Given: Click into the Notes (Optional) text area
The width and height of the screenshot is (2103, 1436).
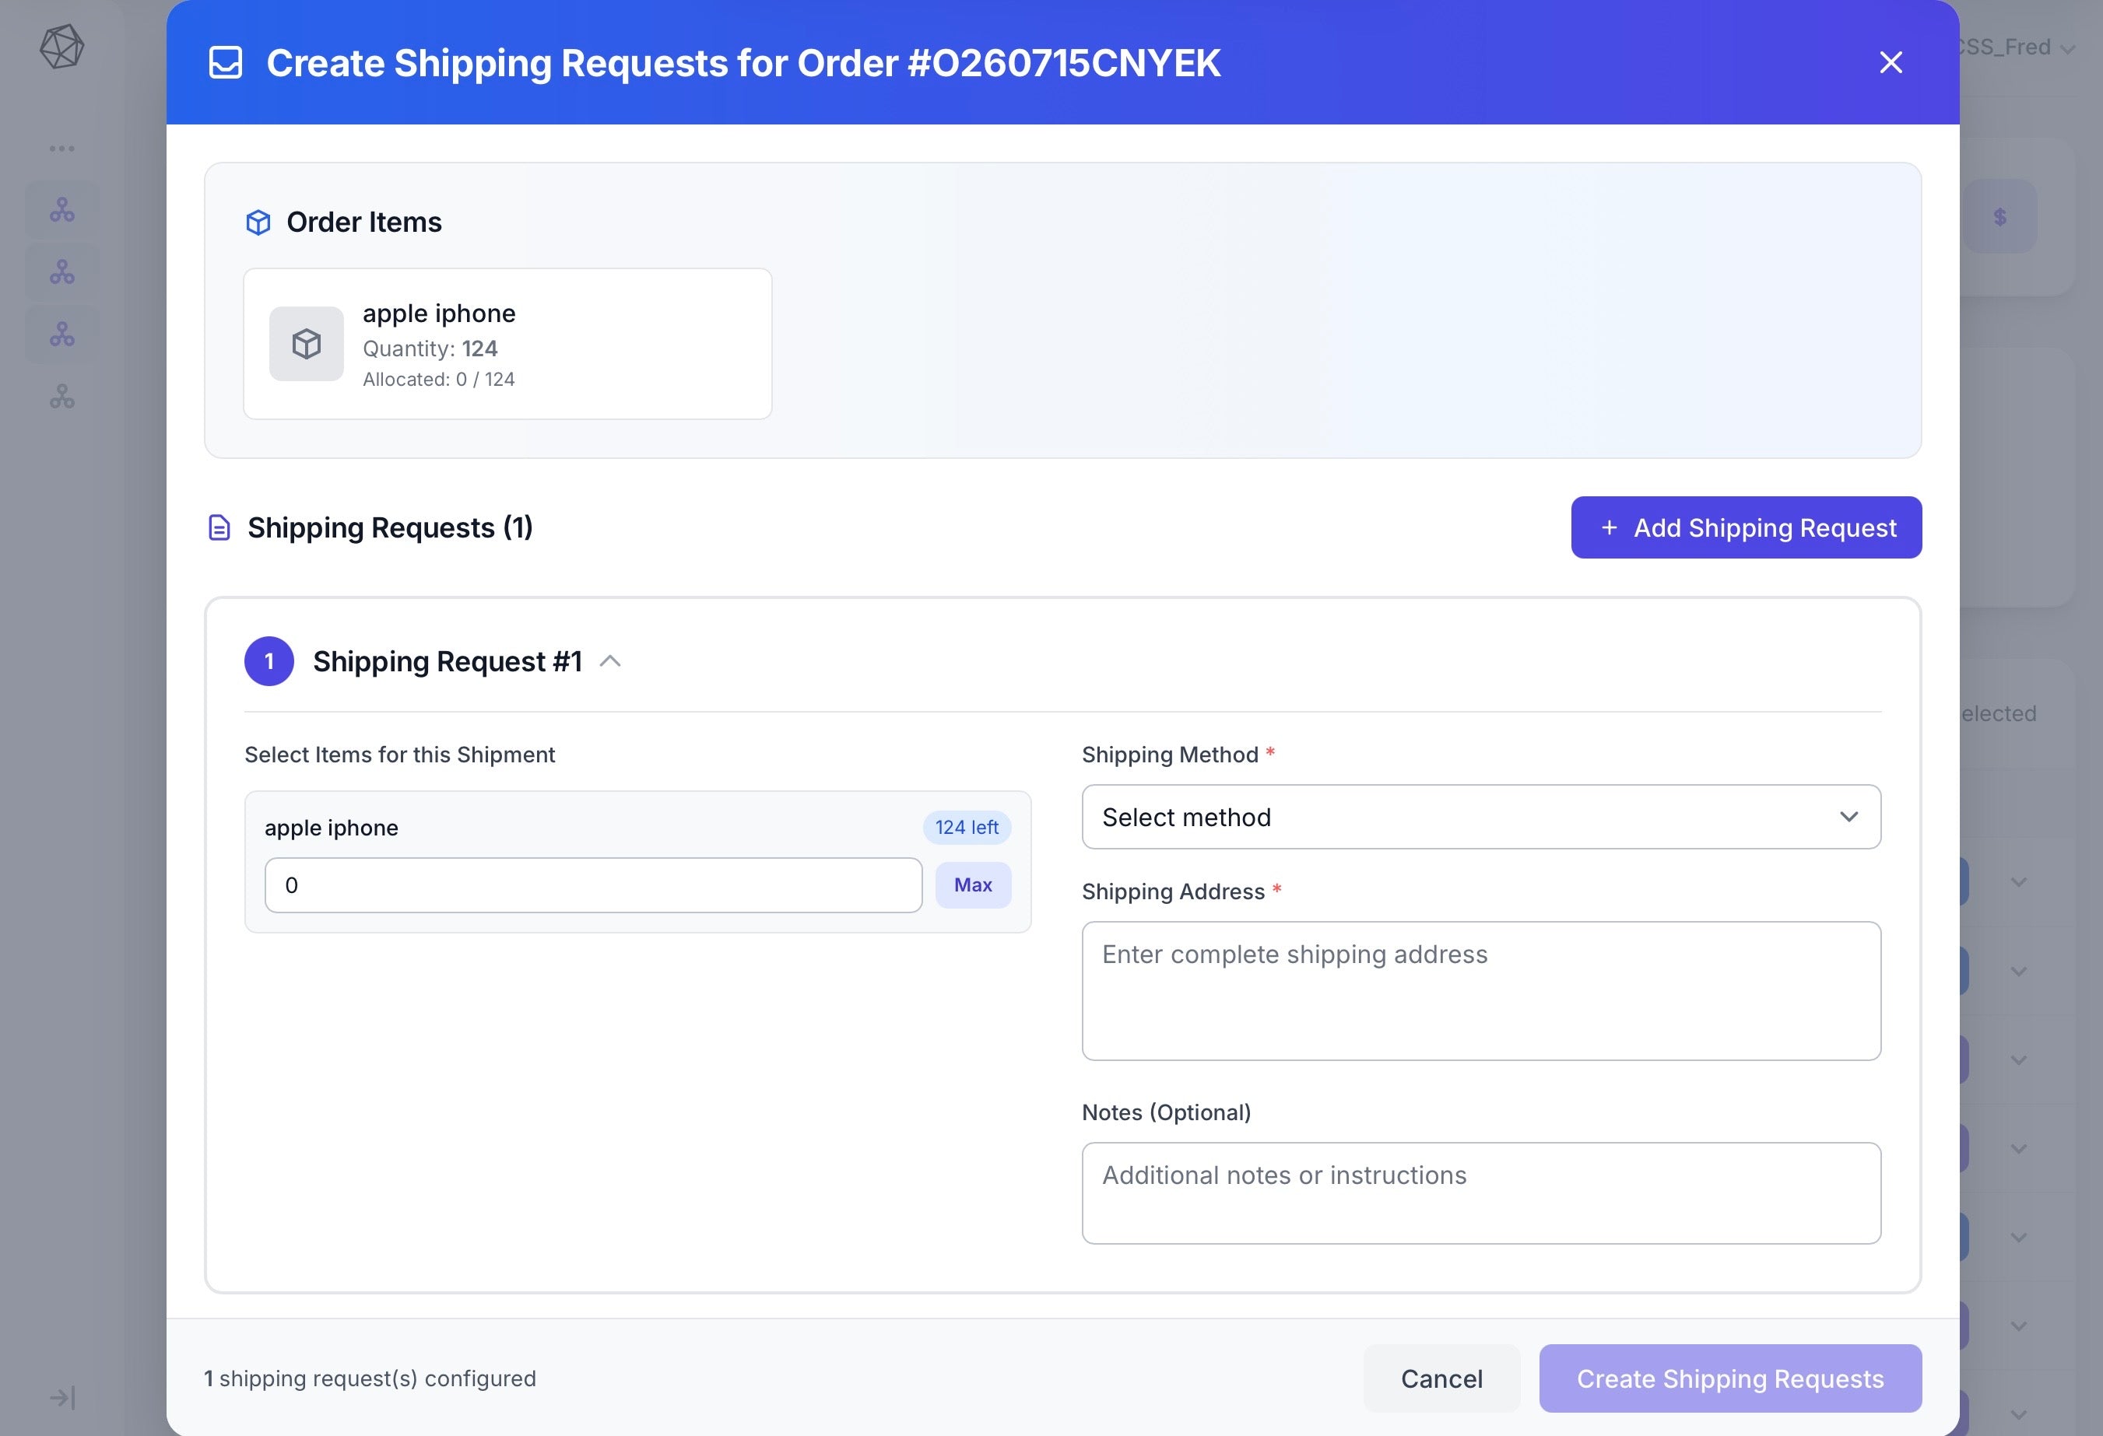Looking at the screenshot, I should point(1481,1193).
